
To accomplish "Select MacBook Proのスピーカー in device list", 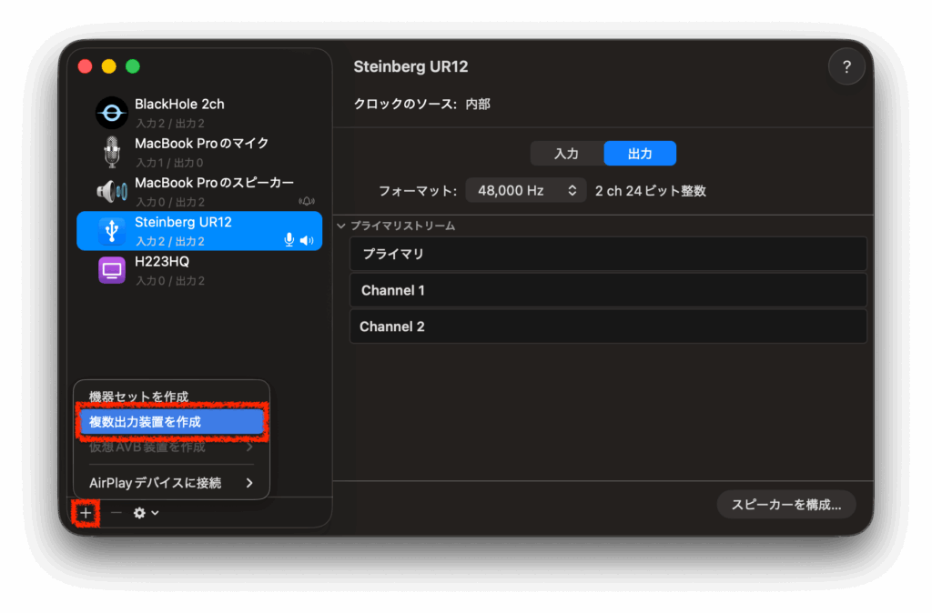I will 199,191.
